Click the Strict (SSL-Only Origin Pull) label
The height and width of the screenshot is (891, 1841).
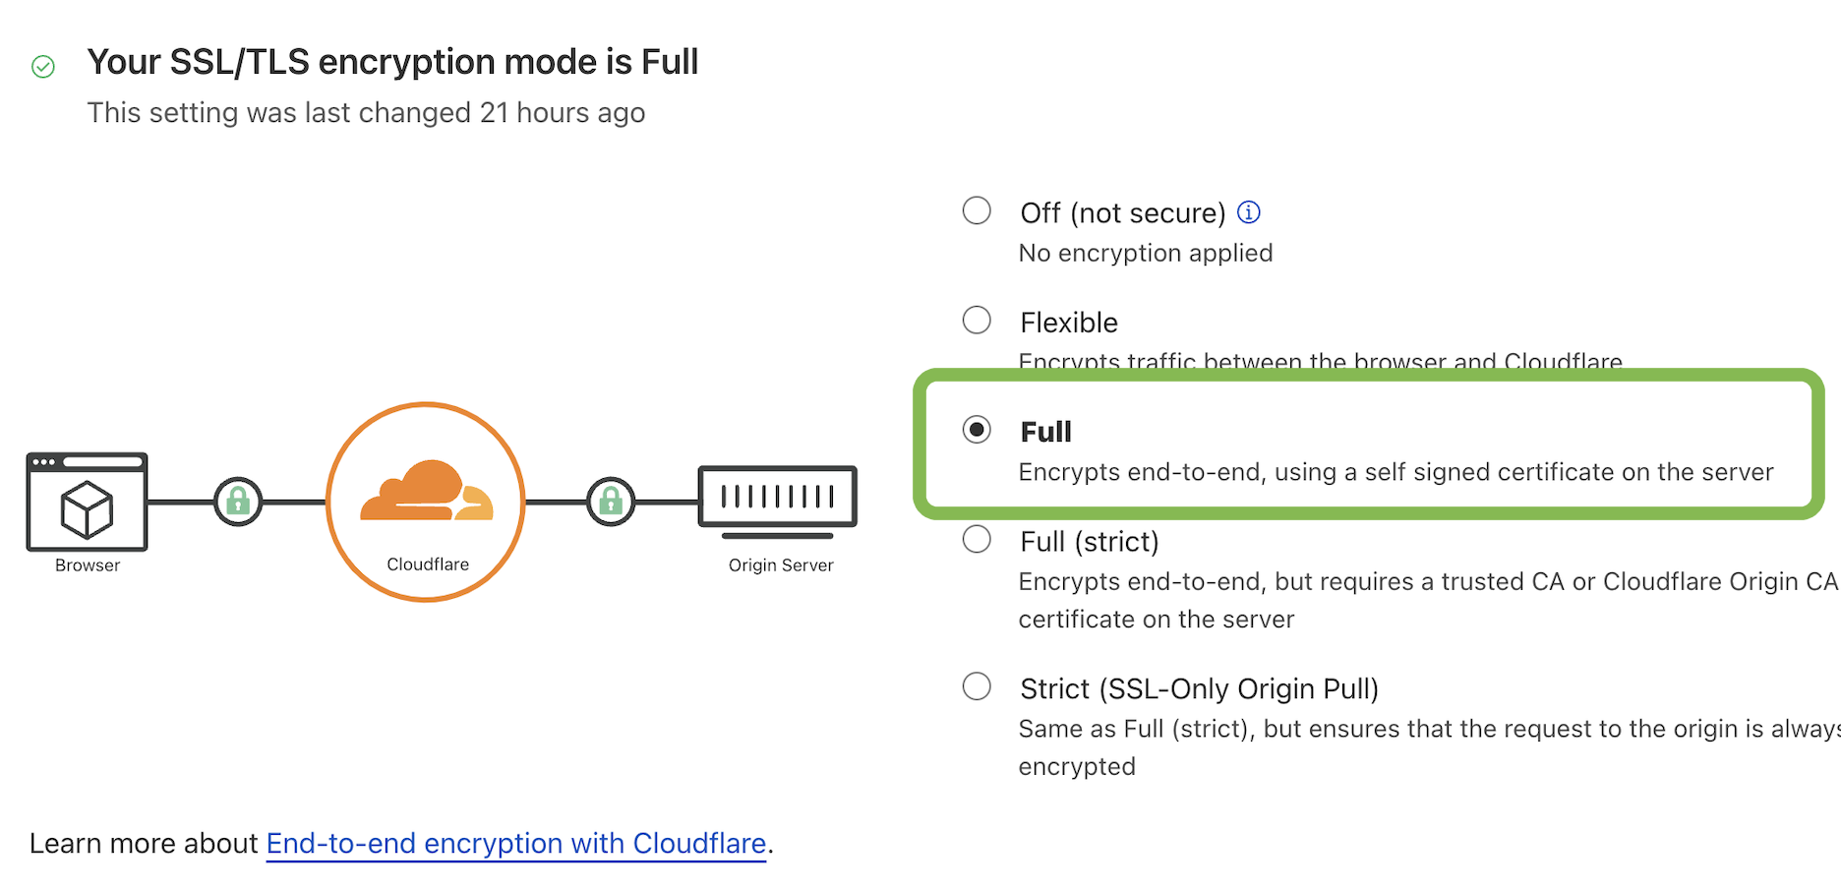click(1199, 689)
